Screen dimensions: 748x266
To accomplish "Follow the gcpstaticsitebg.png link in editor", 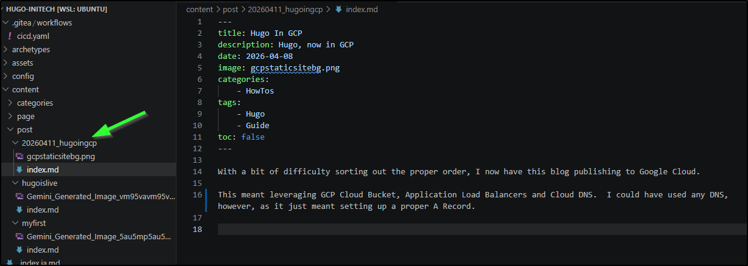I will pos(295,68).
